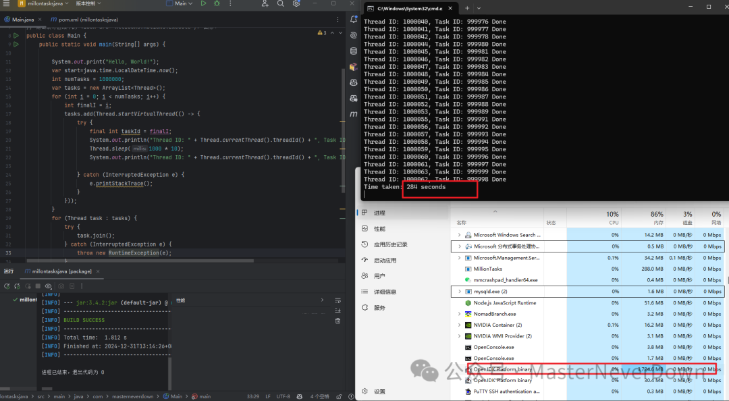Start debugging with the bug icon
Image resolution: width=729 pixels, height=401 pixels.
click(217, 3)
